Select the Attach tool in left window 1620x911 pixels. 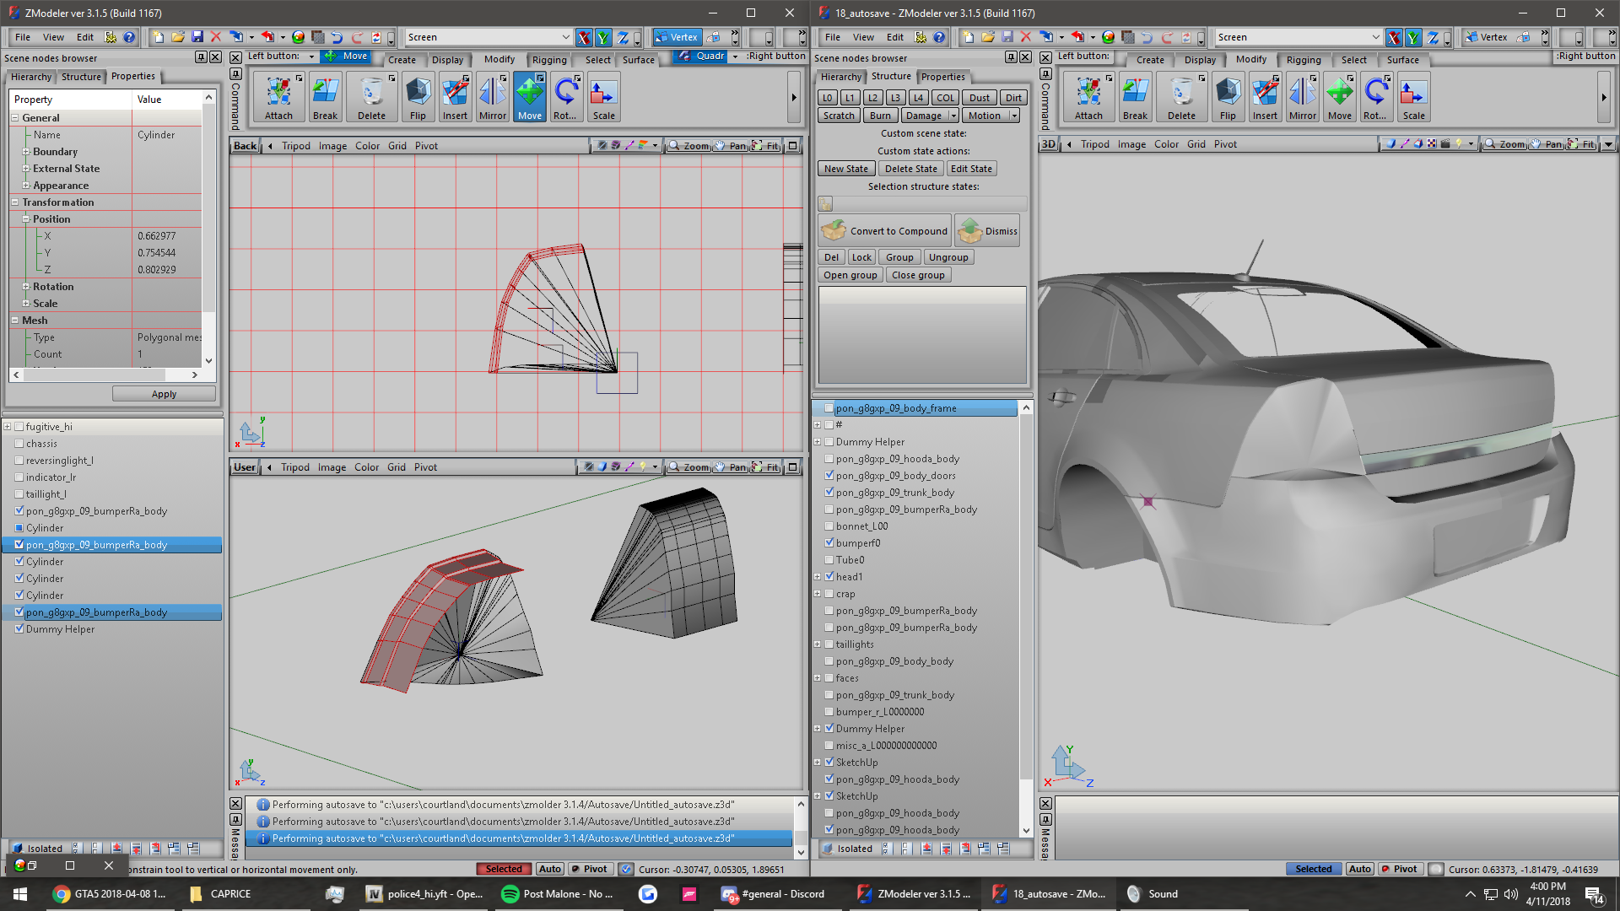coord(278,98)
